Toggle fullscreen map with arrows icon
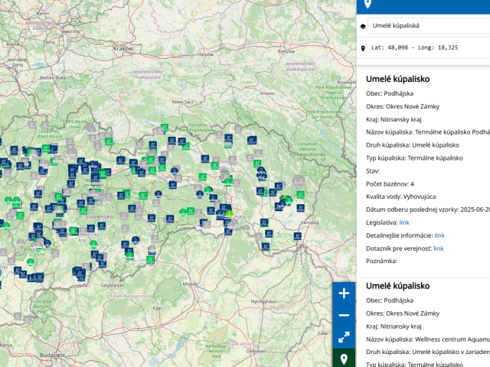Screen dimensions: 490x367 point(344,337)
